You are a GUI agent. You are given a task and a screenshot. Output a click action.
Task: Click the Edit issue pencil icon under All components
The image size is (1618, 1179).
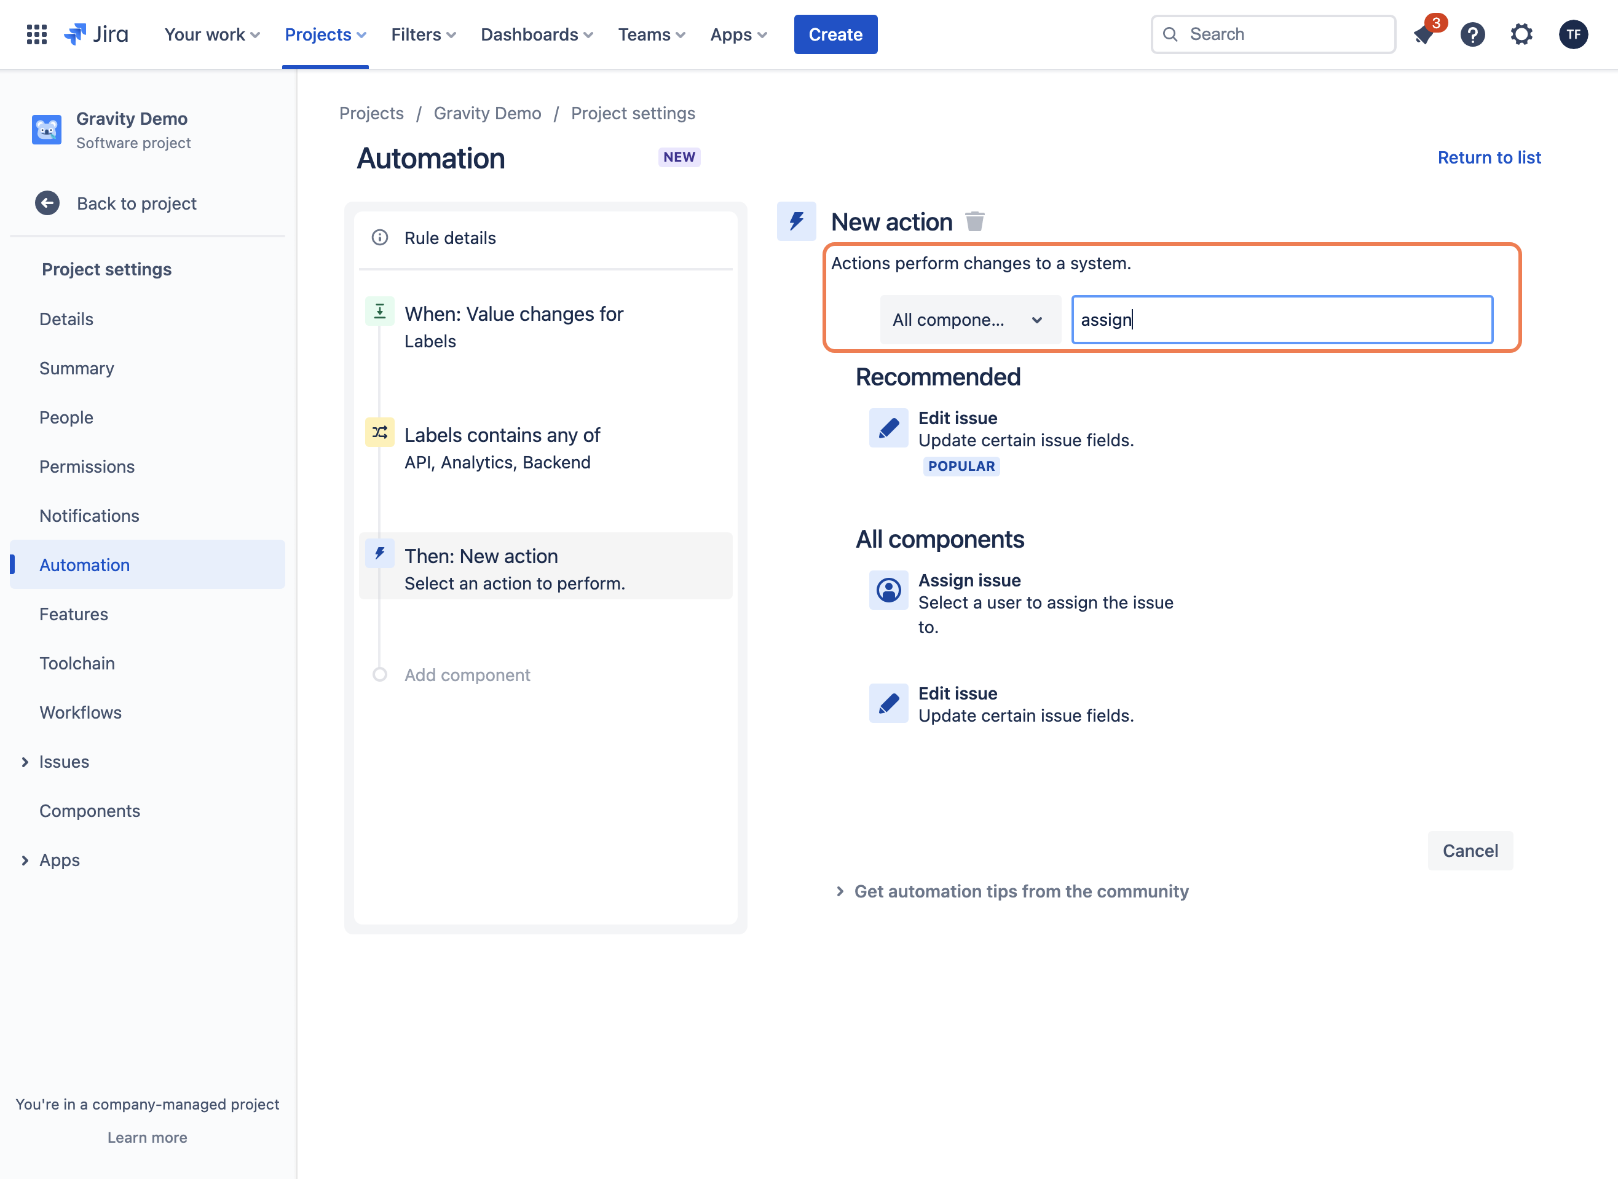(x=888, y=704)
